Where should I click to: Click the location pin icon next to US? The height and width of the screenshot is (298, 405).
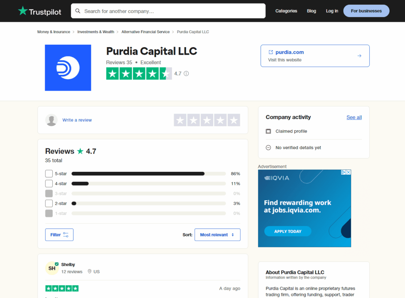[x=90, y=271]
